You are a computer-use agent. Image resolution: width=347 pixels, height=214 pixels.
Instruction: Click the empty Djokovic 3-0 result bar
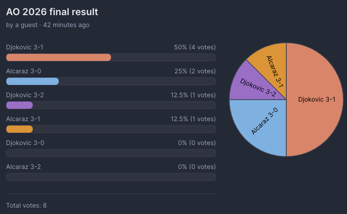pyautogui.click(x=111, y=153)
